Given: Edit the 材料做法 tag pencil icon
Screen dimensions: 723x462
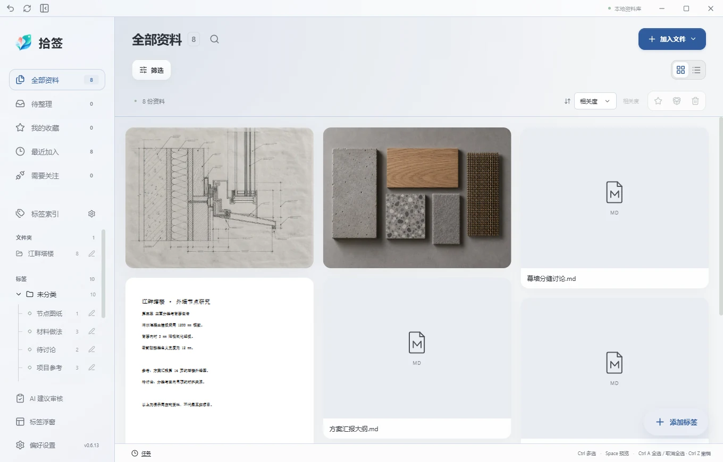Looking at the screenshot, I should pos(92,331).
